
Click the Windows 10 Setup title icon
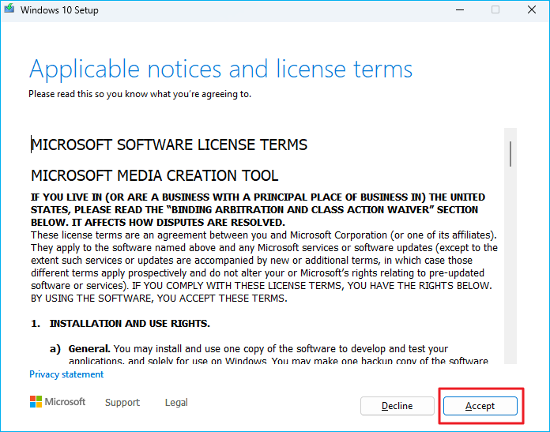tap(9, 9)
